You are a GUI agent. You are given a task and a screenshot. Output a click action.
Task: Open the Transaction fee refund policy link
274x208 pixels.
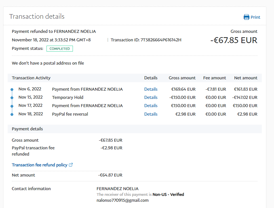tap(40, 165)
